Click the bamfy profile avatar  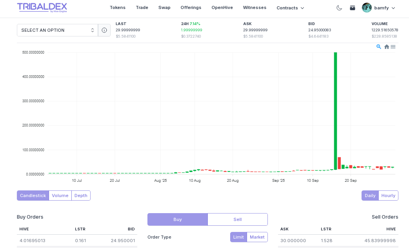[367, 8]
